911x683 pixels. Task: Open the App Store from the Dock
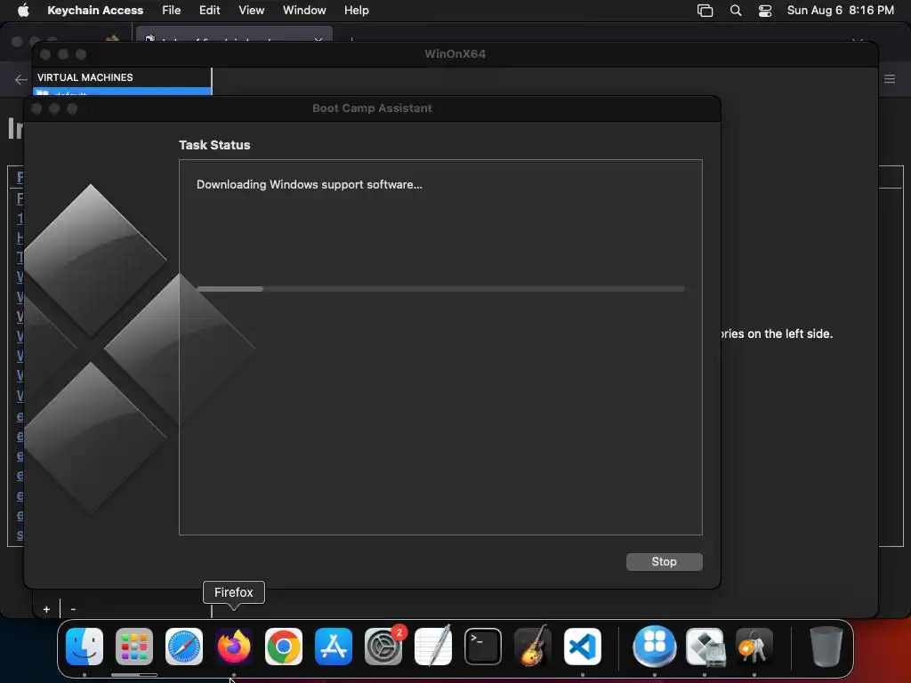click(x=334, y=646)
